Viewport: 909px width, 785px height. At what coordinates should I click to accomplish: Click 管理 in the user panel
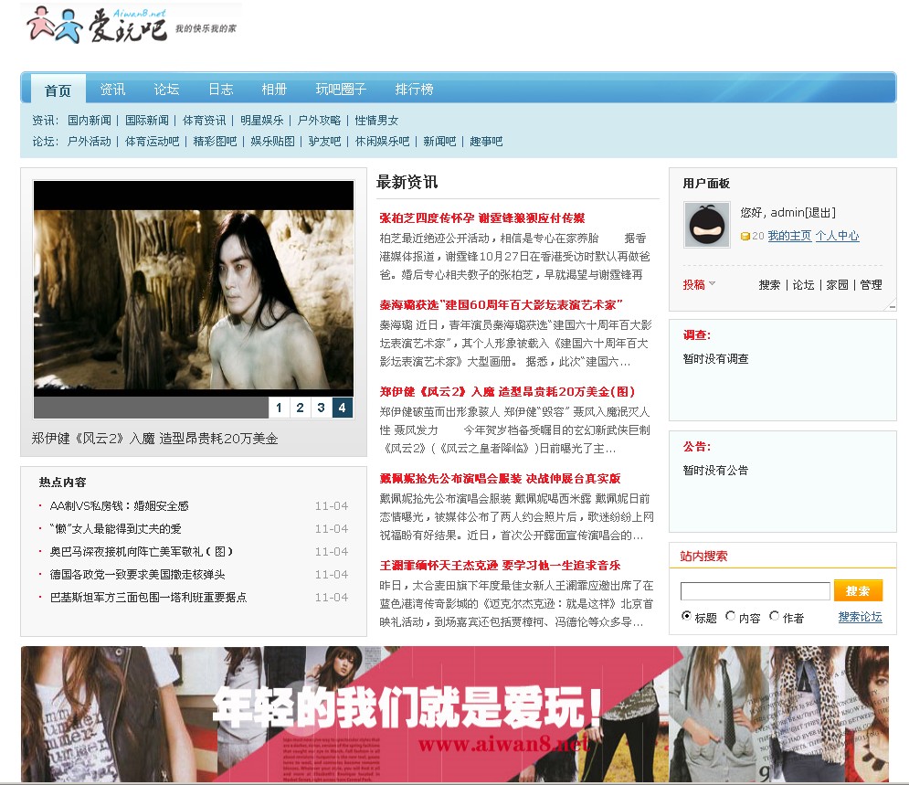point(871,284)
